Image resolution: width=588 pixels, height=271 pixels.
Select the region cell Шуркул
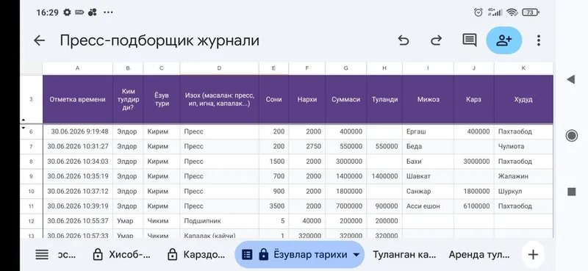coord(523,191)
